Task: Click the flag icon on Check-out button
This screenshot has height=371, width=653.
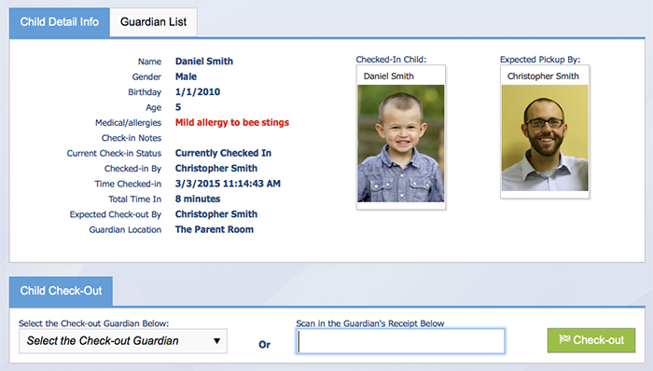Action: (x=564, y=339)
